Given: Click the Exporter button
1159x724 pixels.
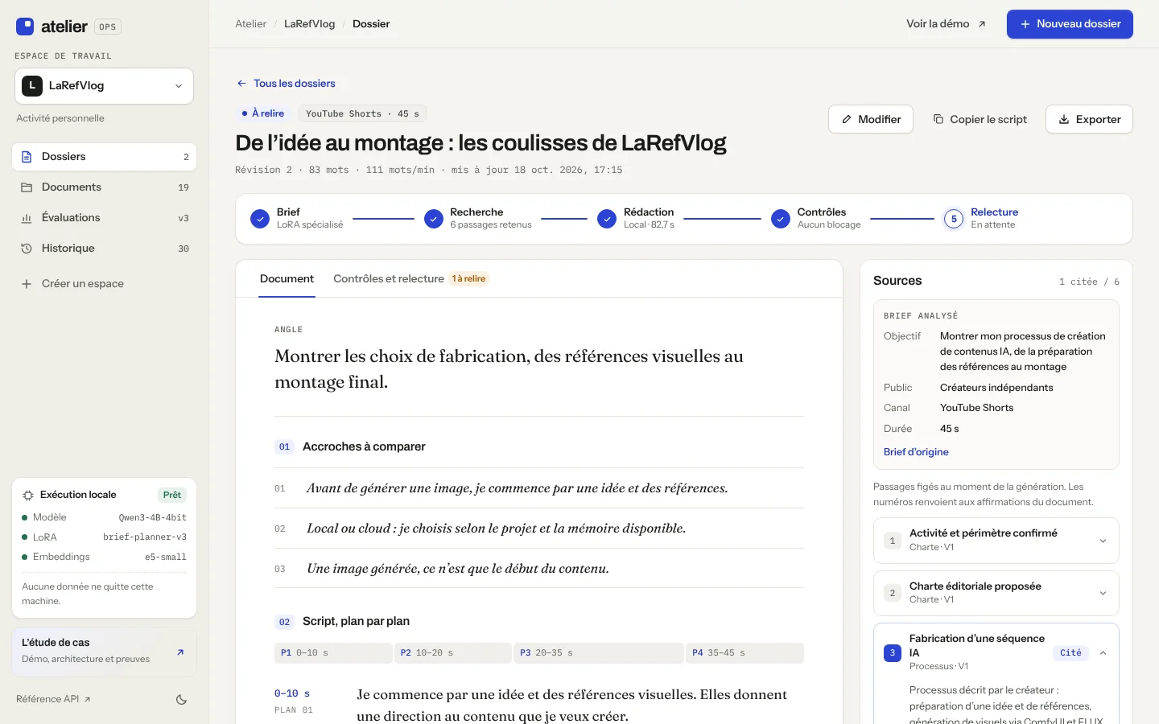Looking at the screenshot, I should point(1089,119).
